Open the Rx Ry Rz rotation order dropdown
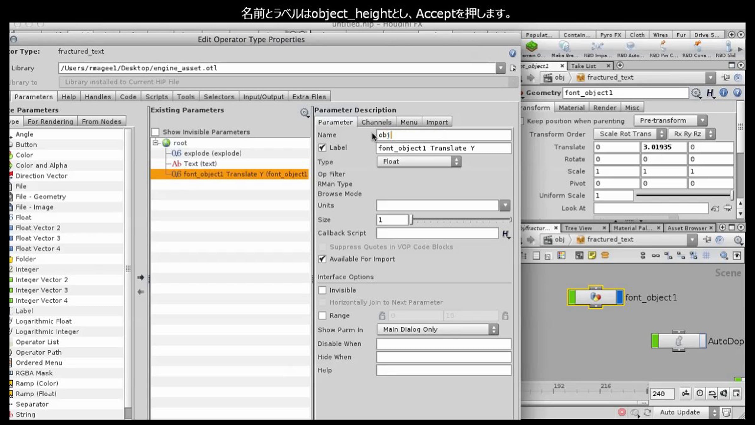Viewport: 755px width, 425px height. (692, 134)
